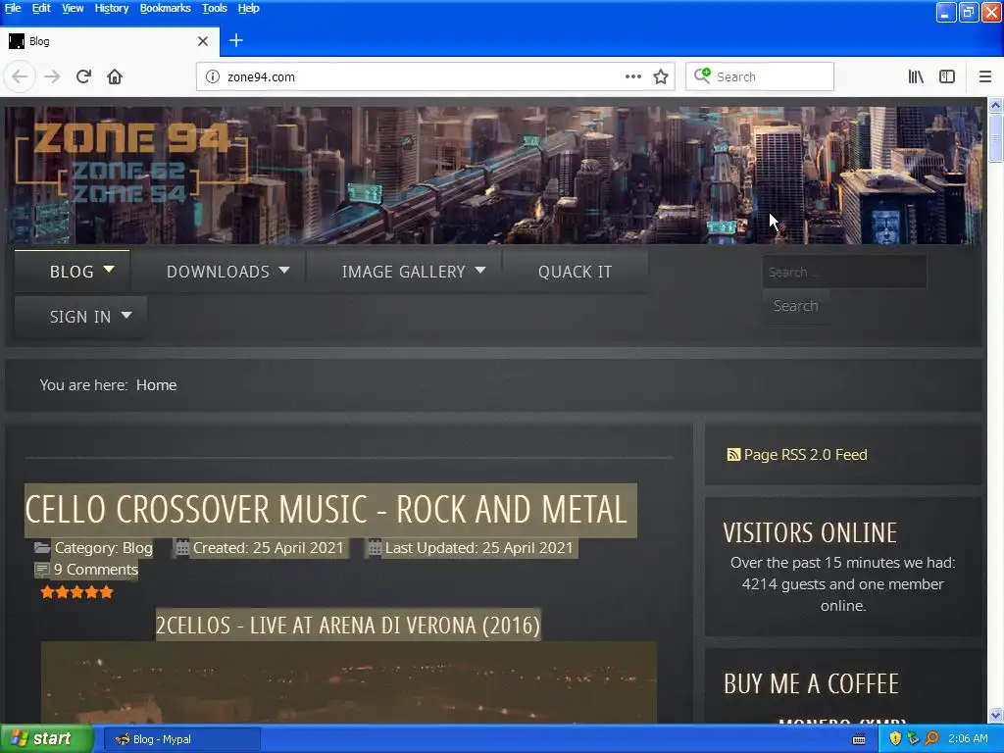Open the File menu

[13, 8]
